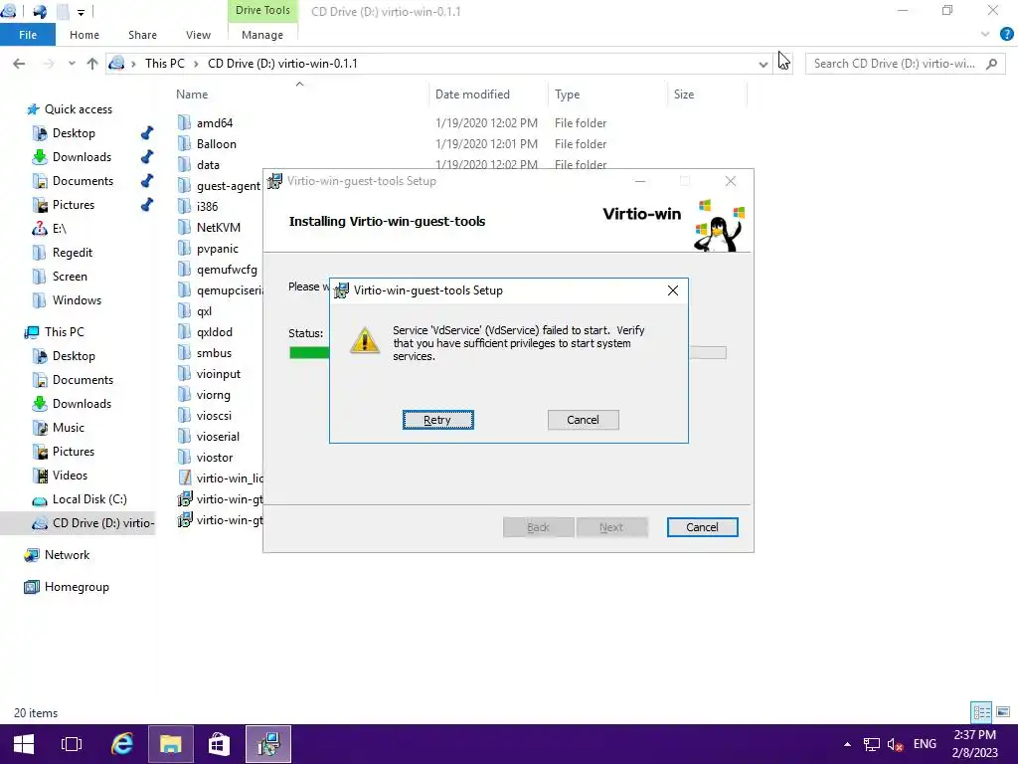Select the viorng folder
The height and width of the screenshot is (764, 1018).
[213, 394]
